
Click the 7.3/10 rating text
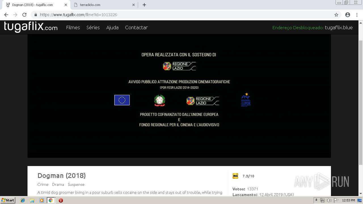pos(248,176)
